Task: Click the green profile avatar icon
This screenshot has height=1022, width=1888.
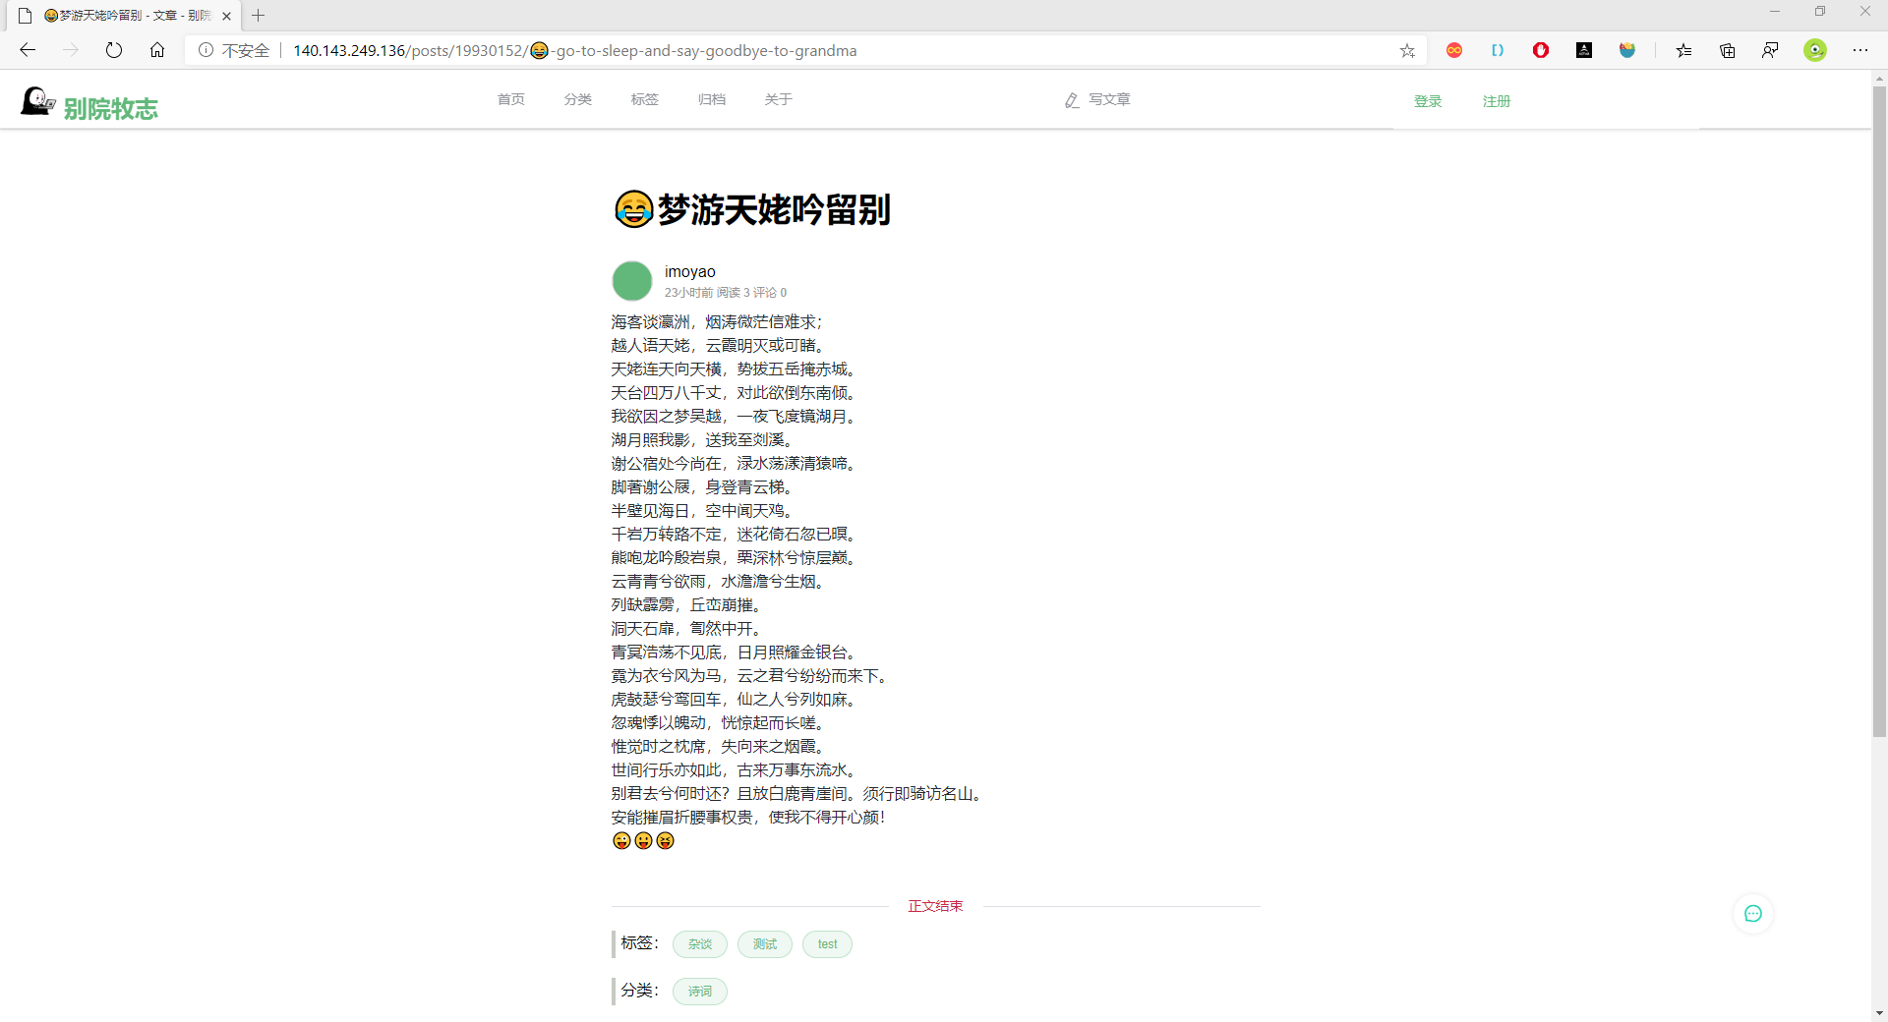Action: (x=1814, y=50)
